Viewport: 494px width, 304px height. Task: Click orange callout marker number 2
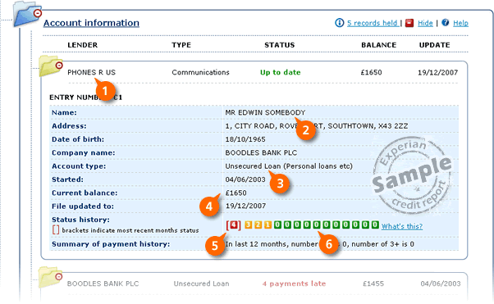click(x=305, y=129)
